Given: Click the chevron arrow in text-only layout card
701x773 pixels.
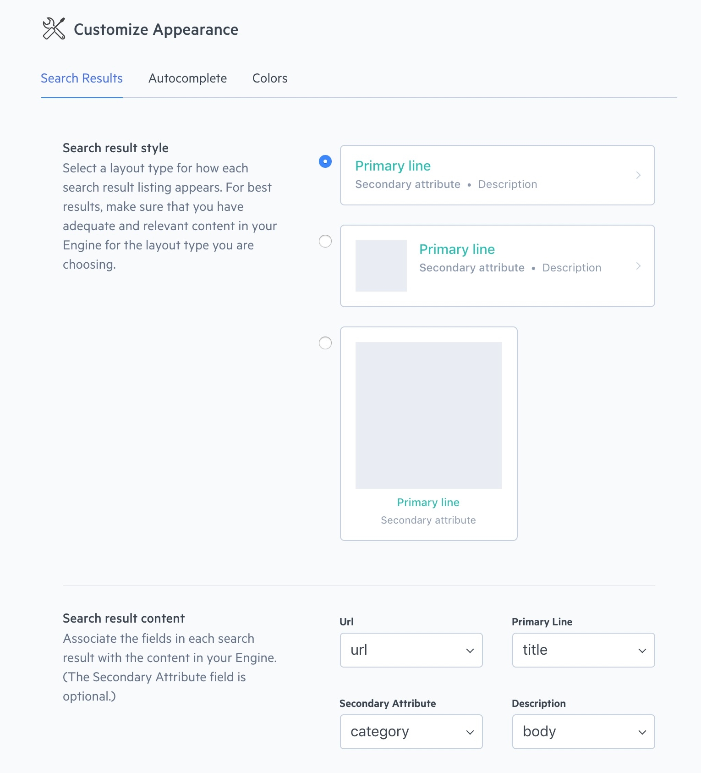Looking at the screenshot, I should click(638, 175).
